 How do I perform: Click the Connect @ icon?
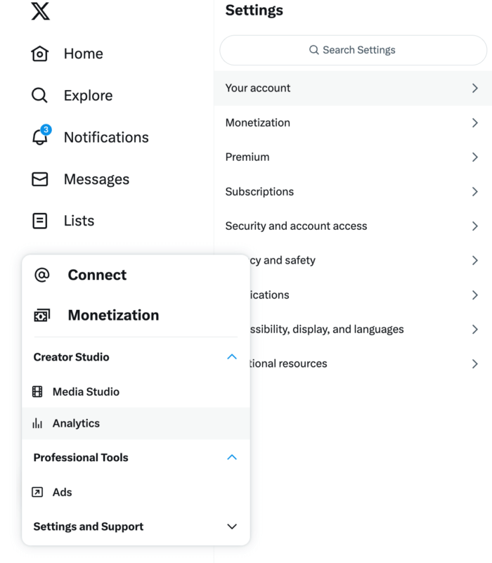(41, 275)
